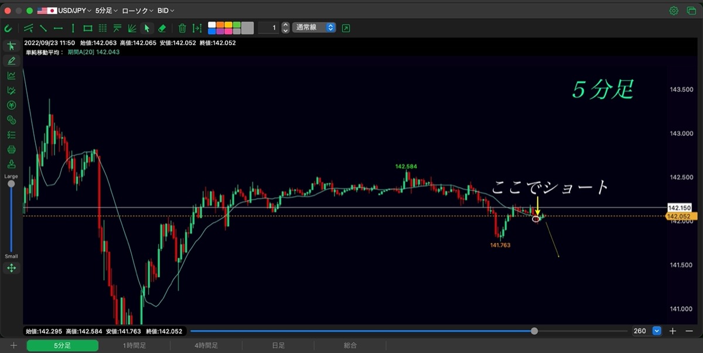703x353 pixels.
Task: Pick the orange color swatch
Action: tap(220, 25)
